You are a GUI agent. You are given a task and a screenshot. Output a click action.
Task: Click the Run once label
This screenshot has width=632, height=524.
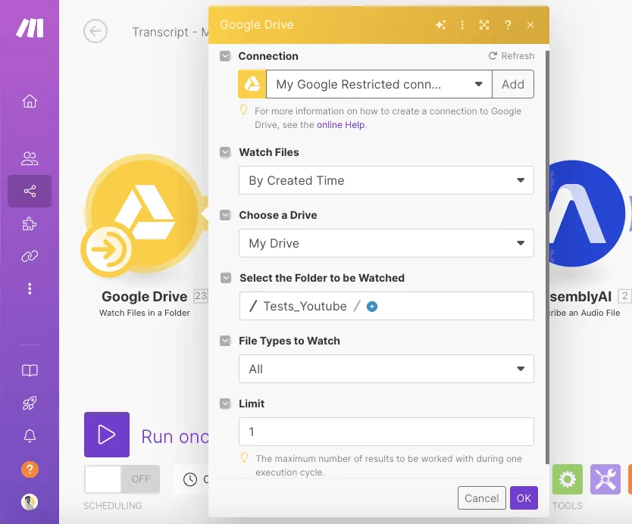tap(174, 437)
